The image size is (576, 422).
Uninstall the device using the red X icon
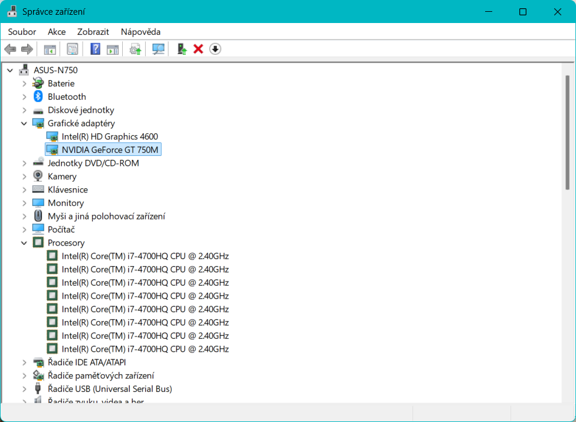point(198,49)
